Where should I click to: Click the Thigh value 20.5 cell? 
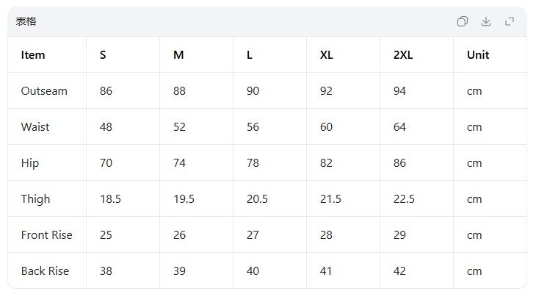coord(257,199)
